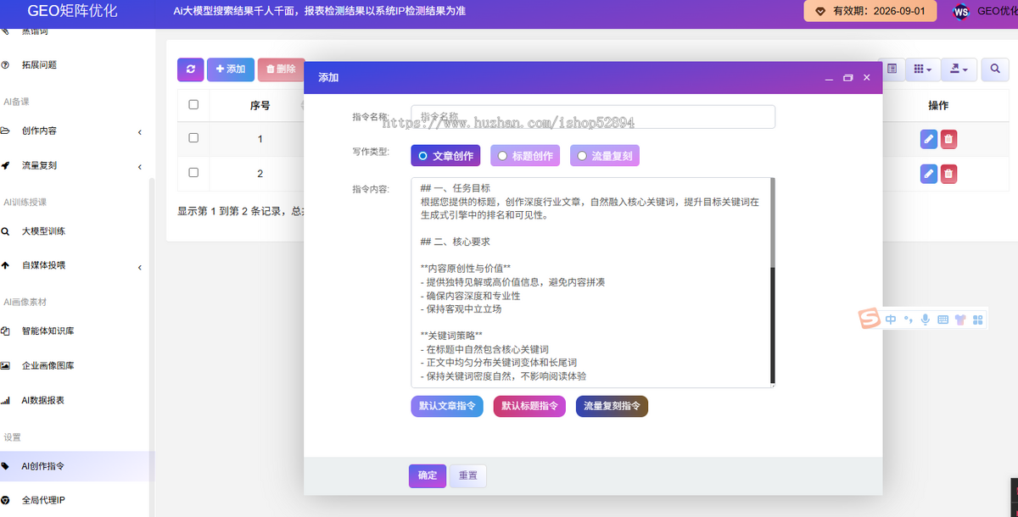Image resolution: width=1018 pixels, height=517 pixels.
Task: Open 企业画像图库 in the sidebar
Action: pyautogui.click(x=48, y=365)
